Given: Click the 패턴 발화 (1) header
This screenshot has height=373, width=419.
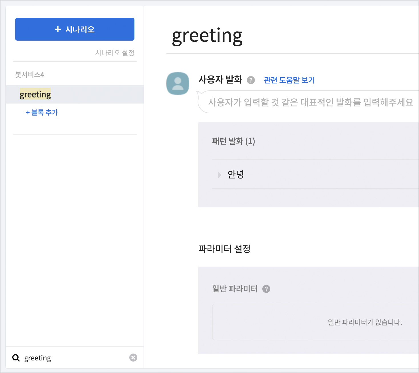Looking at the screenshot, I should point(233,141).
